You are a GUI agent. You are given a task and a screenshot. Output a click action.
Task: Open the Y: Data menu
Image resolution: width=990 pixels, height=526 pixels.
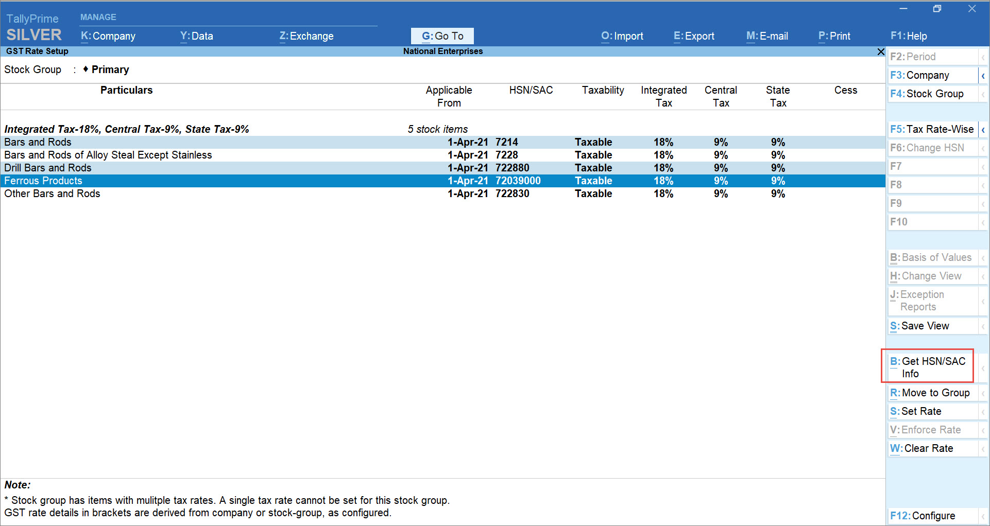197,36
